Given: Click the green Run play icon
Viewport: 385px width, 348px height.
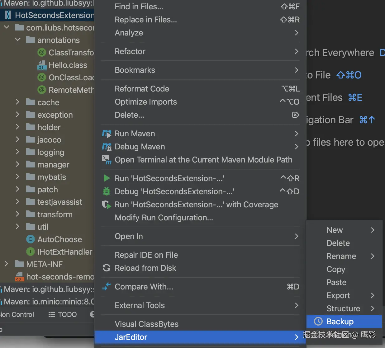Looking at the screenshot, I should pos(107,178).
